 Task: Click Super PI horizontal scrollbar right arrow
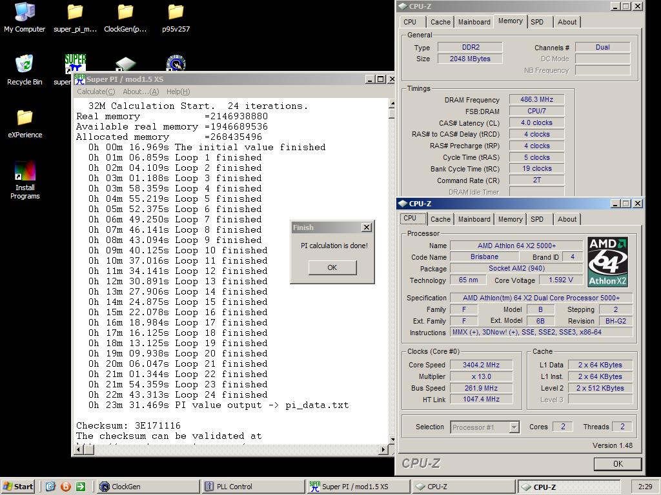[x=383, y=449]
